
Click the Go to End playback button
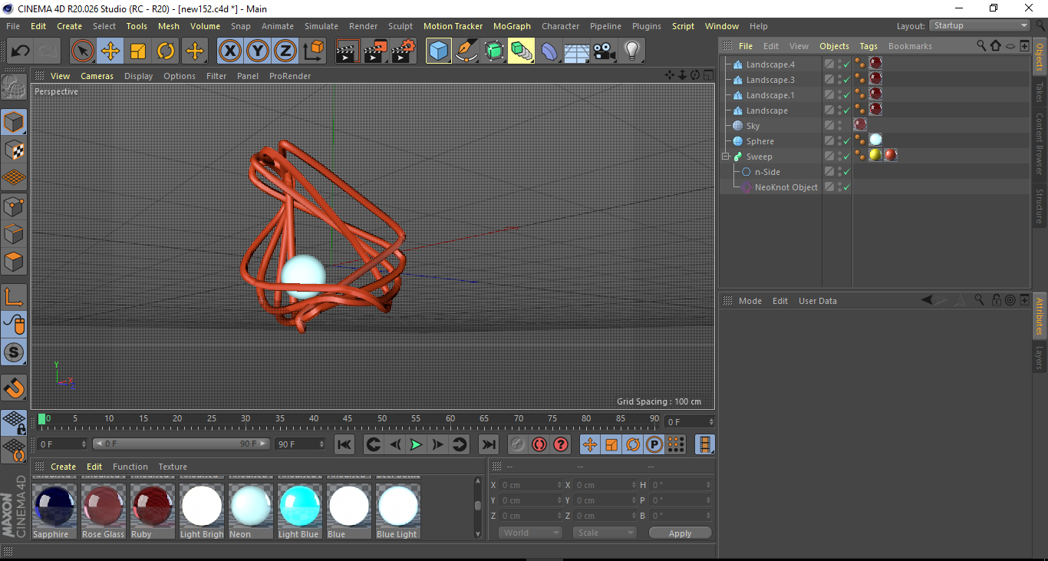coord(488,444)
